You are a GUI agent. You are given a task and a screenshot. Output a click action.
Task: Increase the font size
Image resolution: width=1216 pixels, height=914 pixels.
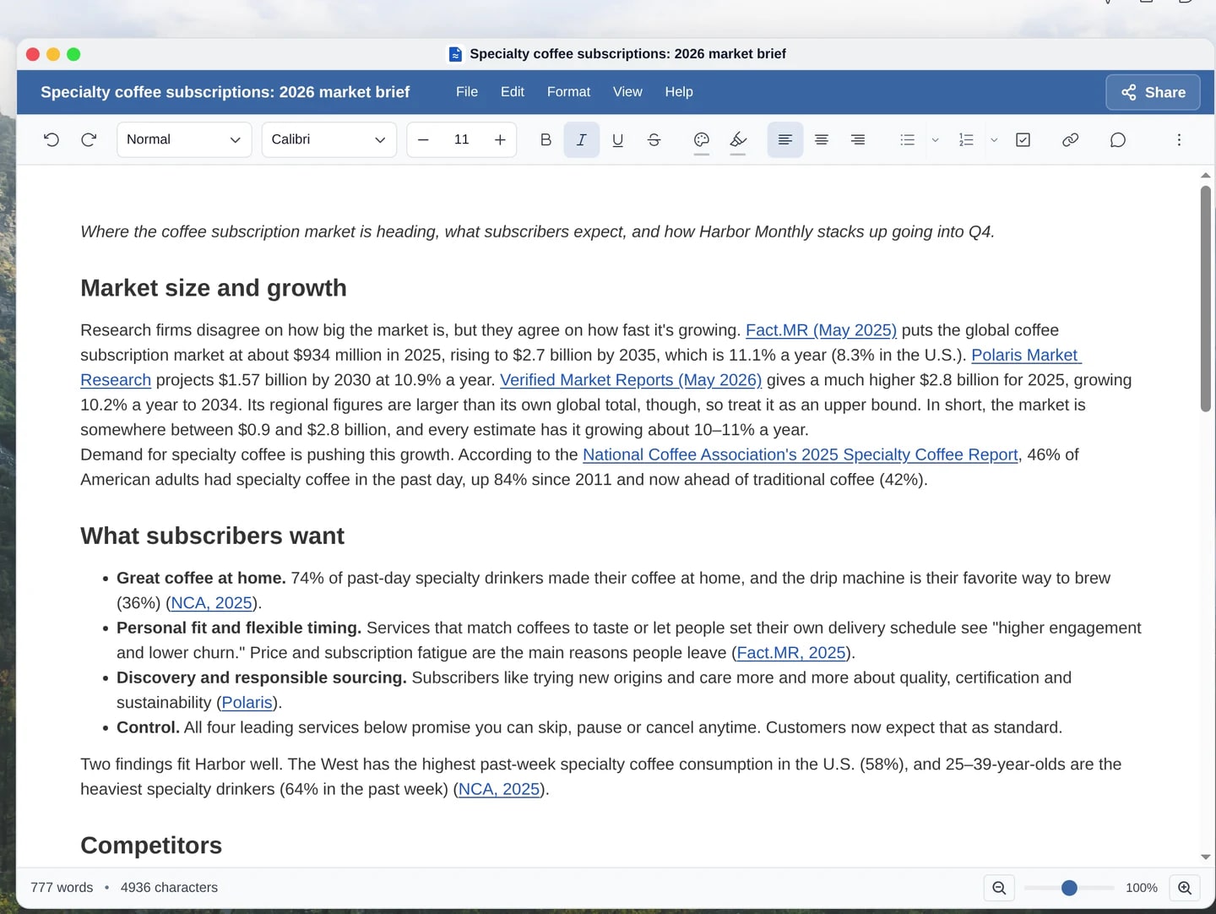pyautogui.click(x=500, y=139)
